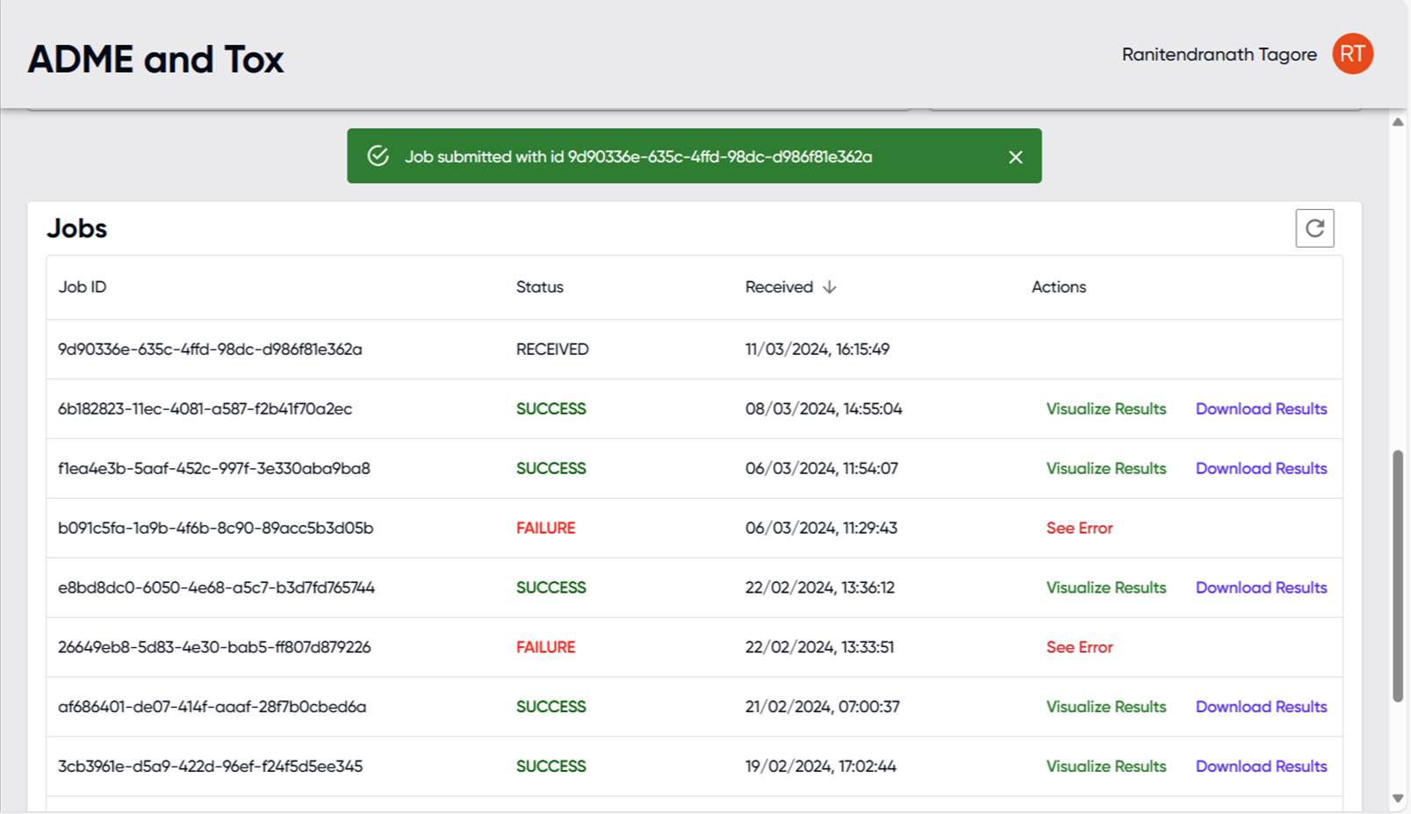1411x814 pixels.
Task: Download Results for job f1ea4e3b
Action: (x=1261, y=469)
